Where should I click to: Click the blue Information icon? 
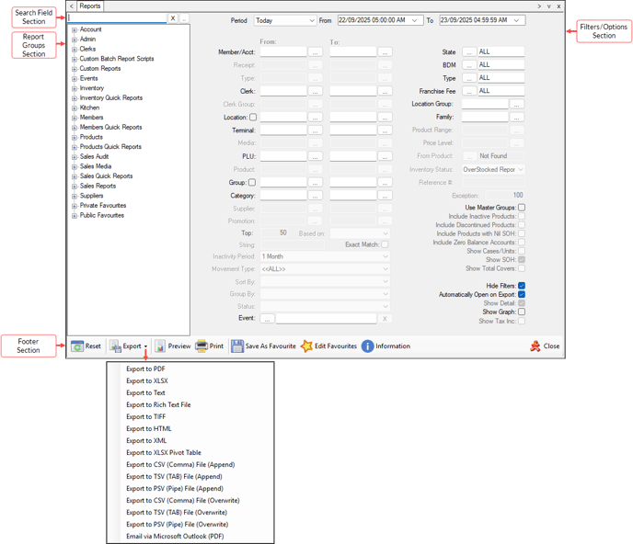[x=367, y=346]
